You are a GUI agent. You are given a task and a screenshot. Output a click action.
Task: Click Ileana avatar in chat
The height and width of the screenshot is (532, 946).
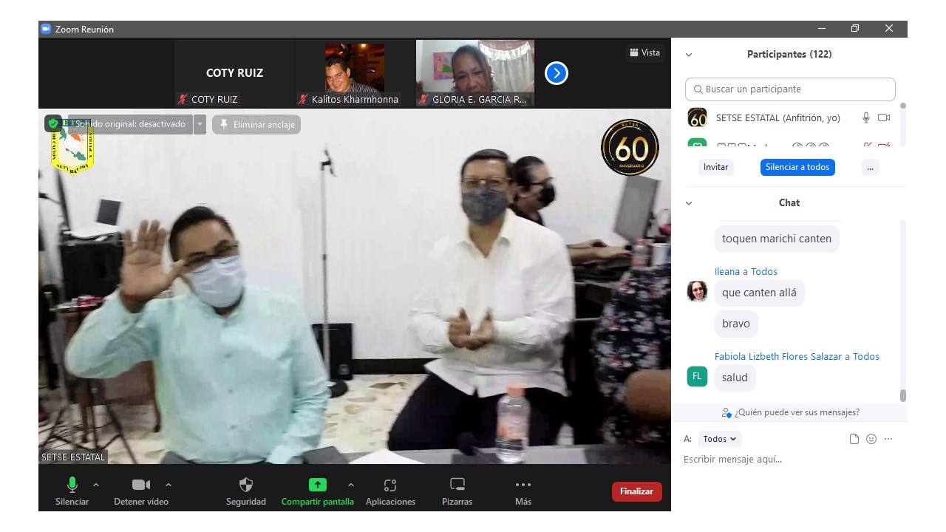click(x=697, y=291)
